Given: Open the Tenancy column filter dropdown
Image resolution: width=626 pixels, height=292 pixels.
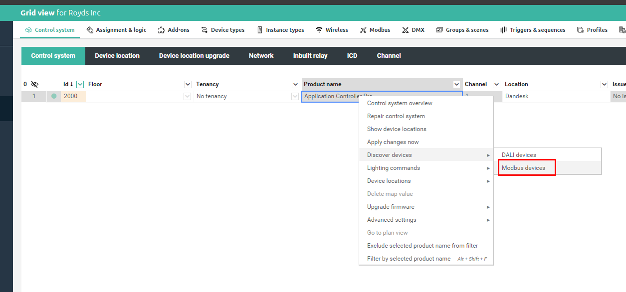Looking at the screenshot, I should click(295, 84).
